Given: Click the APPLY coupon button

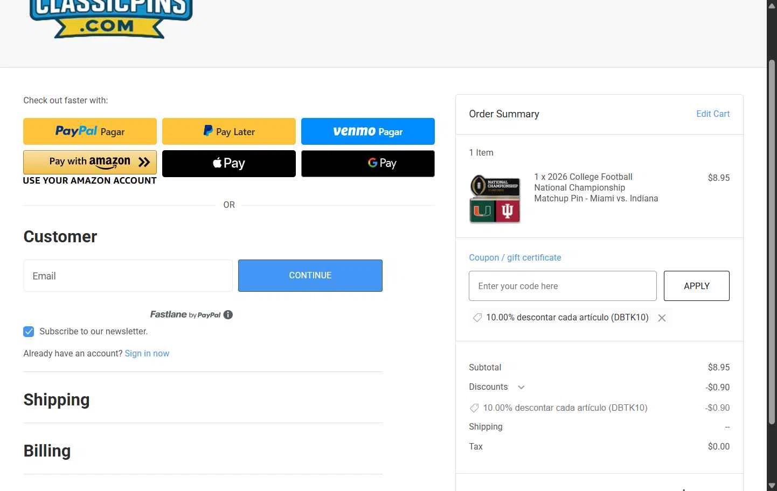Looking at the screenshot, I should [697, 286].
